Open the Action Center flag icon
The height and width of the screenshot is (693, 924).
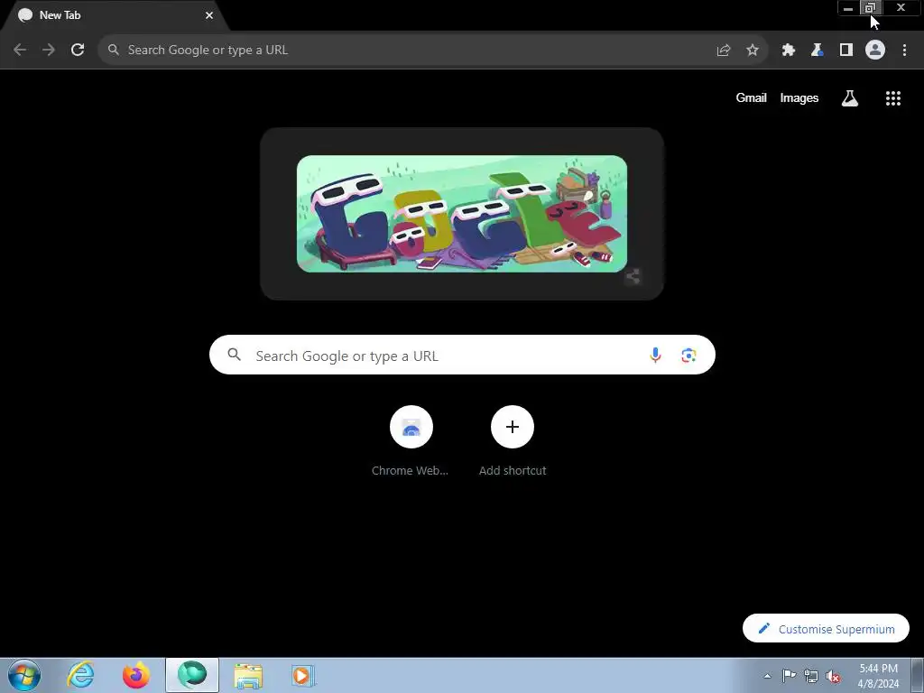pyautogui.click(x=789, y=676)
